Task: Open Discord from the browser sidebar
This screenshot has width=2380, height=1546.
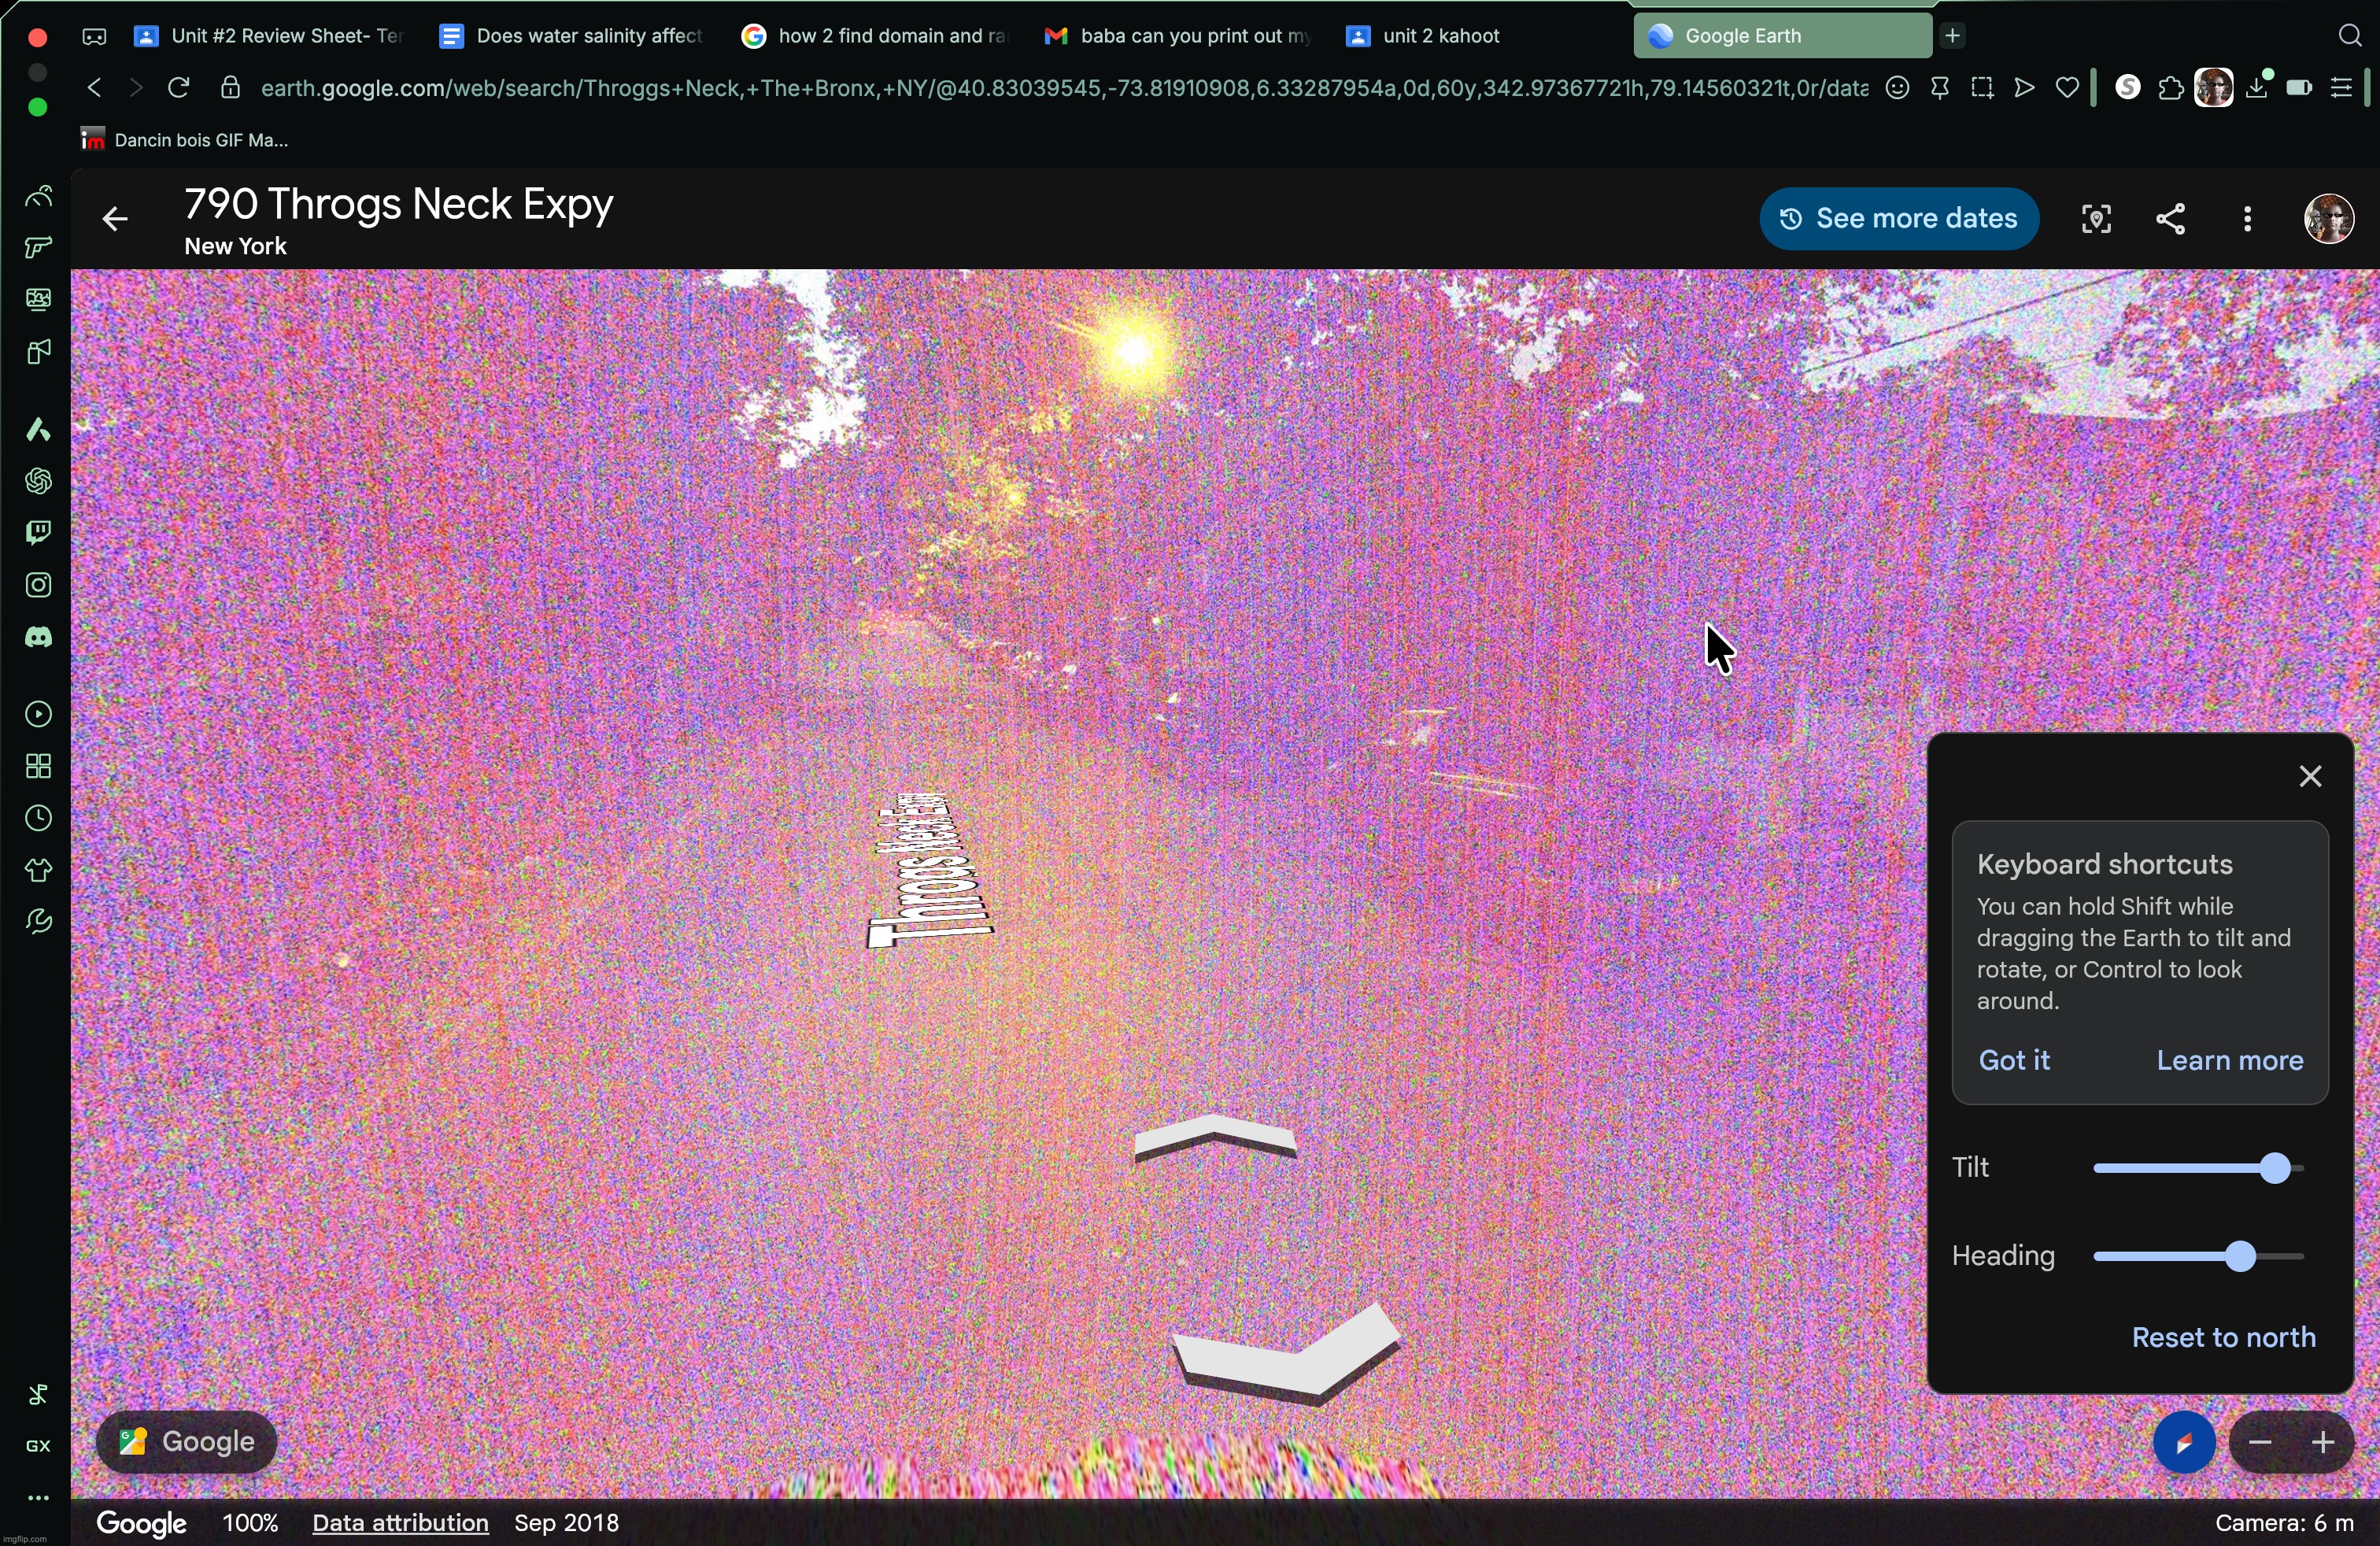Action: pos(38,638)
